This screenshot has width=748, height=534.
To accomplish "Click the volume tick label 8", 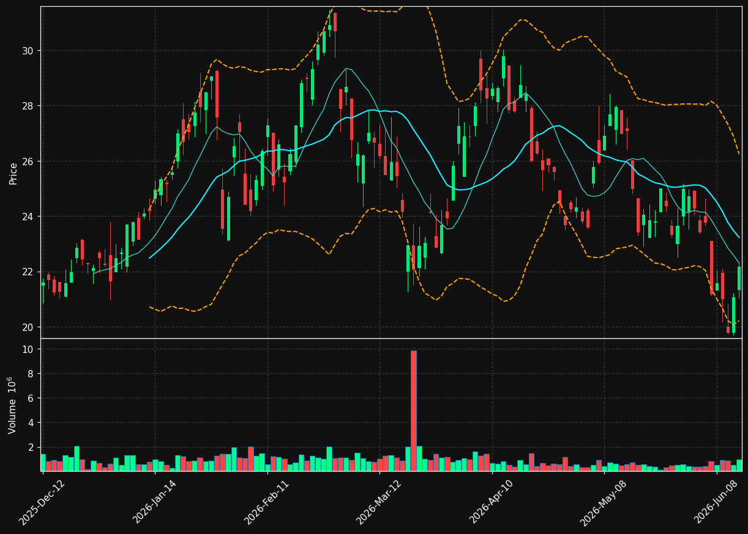I will point(32,374).
